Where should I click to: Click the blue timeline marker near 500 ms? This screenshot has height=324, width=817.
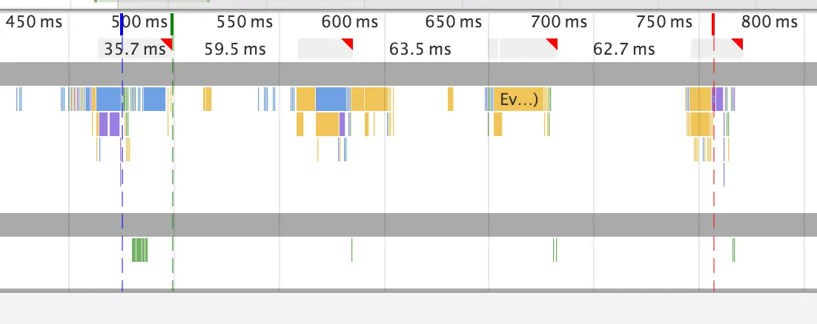tap(122, 24)
